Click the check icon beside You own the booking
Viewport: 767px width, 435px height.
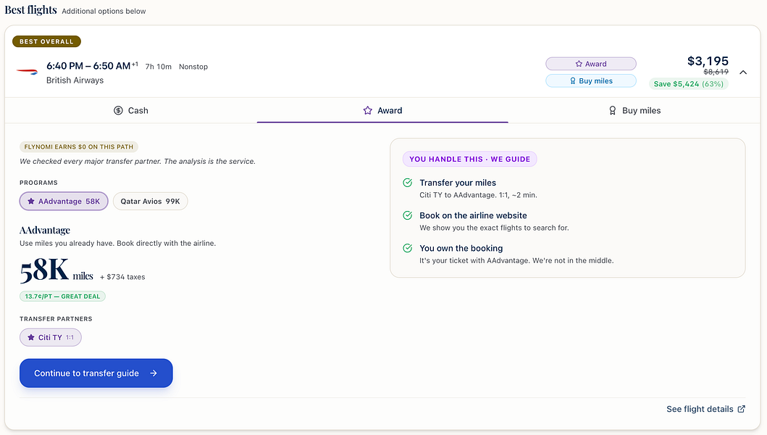(408, 249)
